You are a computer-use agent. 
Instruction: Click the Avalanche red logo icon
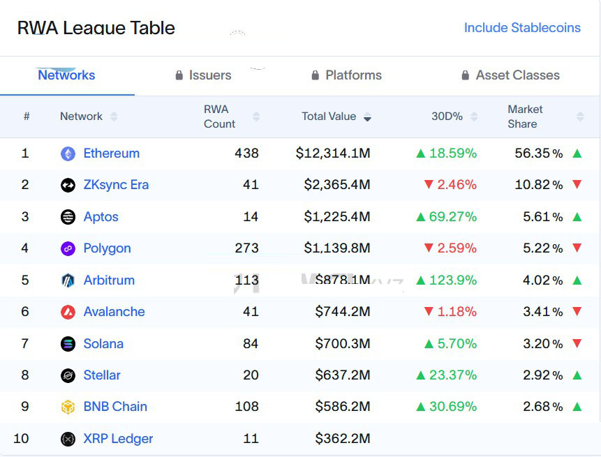pyautogui.click(x=68, y=312)
